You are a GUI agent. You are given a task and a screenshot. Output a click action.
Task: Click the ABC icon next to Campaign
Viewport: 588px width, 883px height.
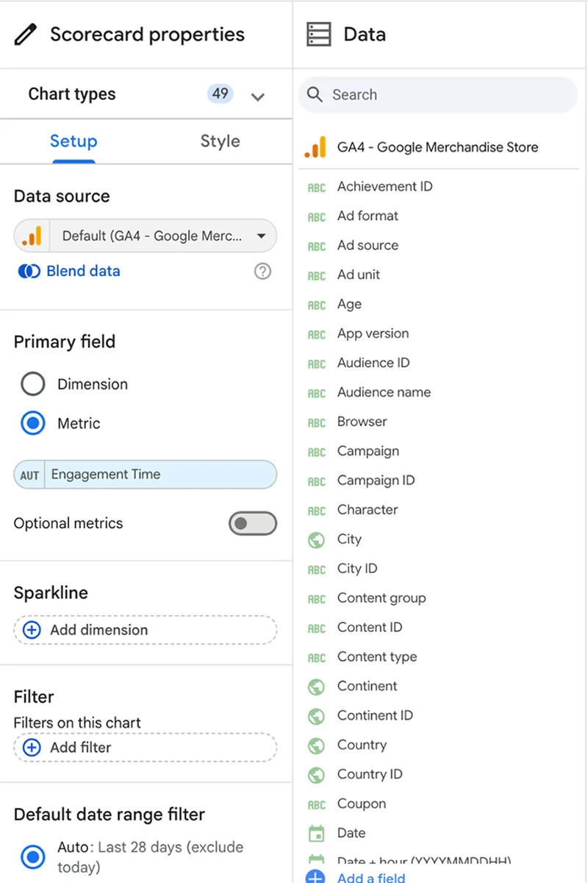(315, 451)
